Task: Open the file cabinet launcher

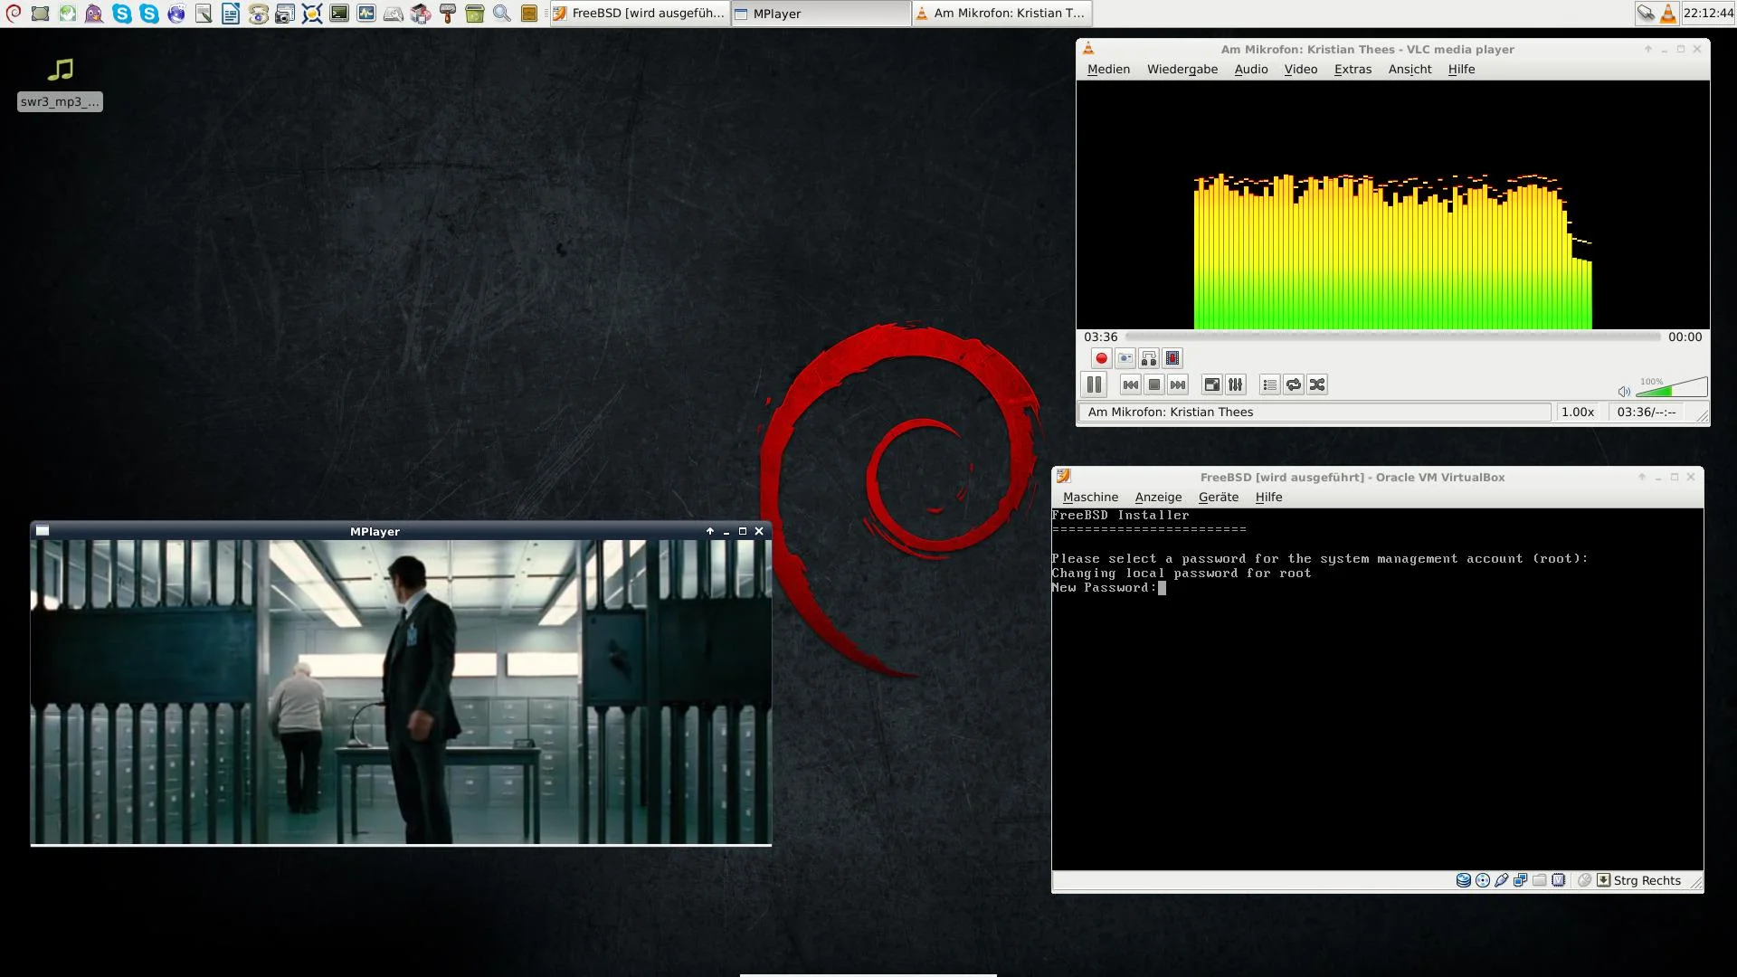Action: coord(529,14)
